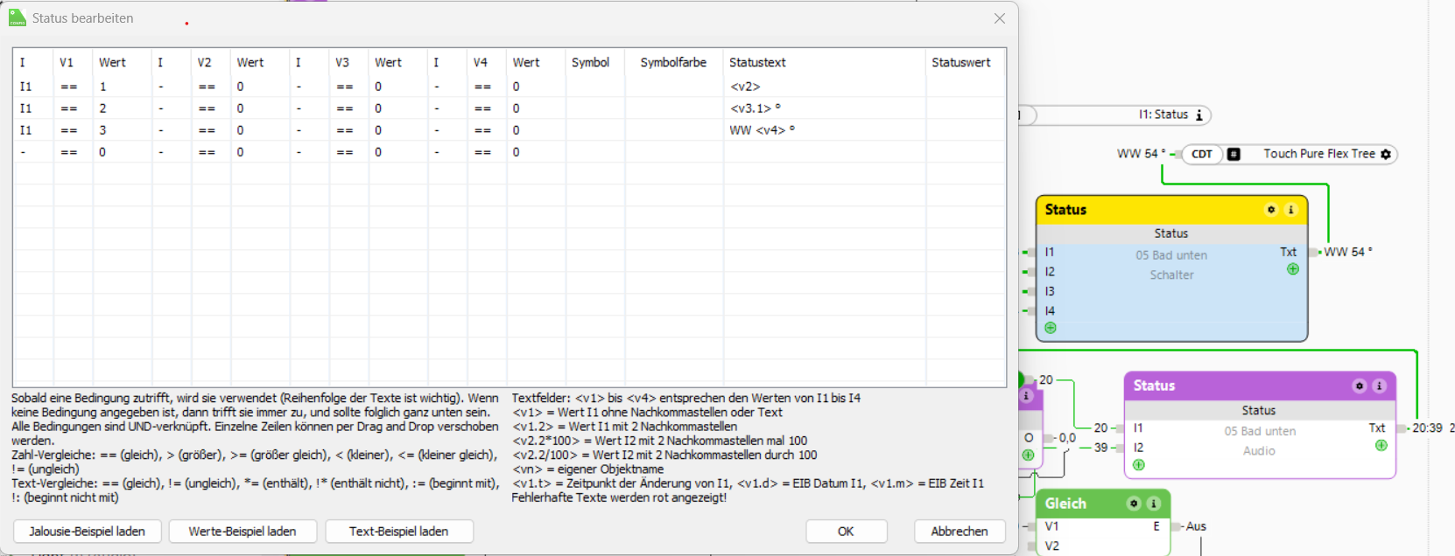Click info icon on purple Status block
1455x556 pixels.
pos(1379,386)
